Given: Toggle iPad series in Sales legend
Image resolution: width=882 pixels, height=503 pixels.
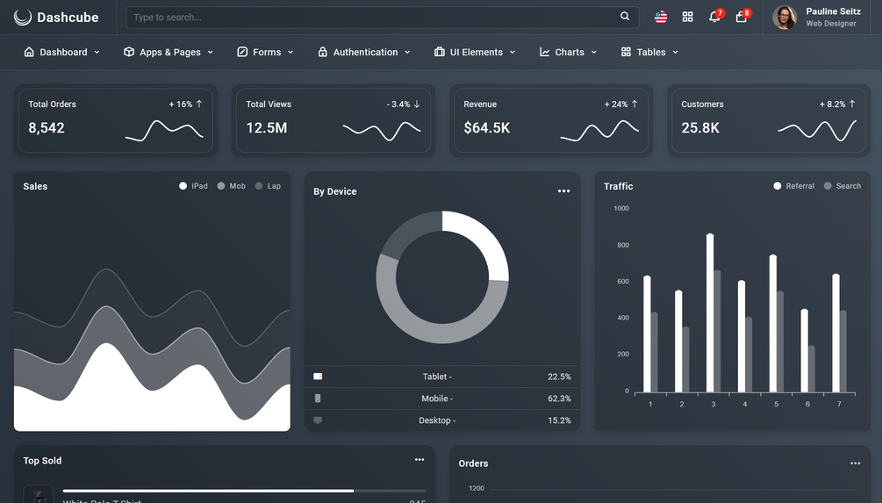Looking at the screenshot, I should (x=193, y=186).
